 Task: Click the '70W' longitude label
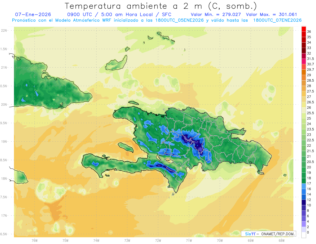(220, 240)
